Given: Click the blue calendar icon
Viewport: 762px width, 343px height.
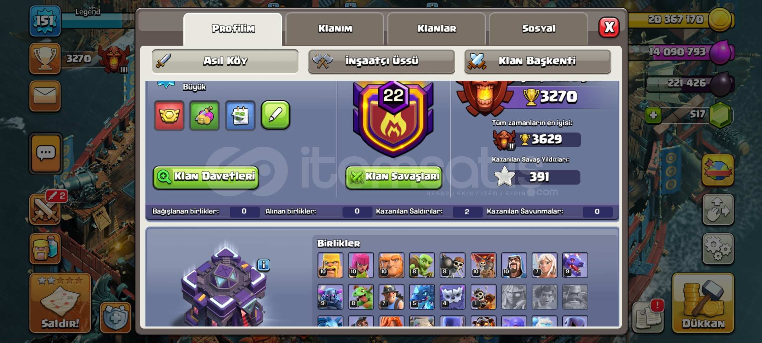Looking at the screenshot, I should point(240,115).
